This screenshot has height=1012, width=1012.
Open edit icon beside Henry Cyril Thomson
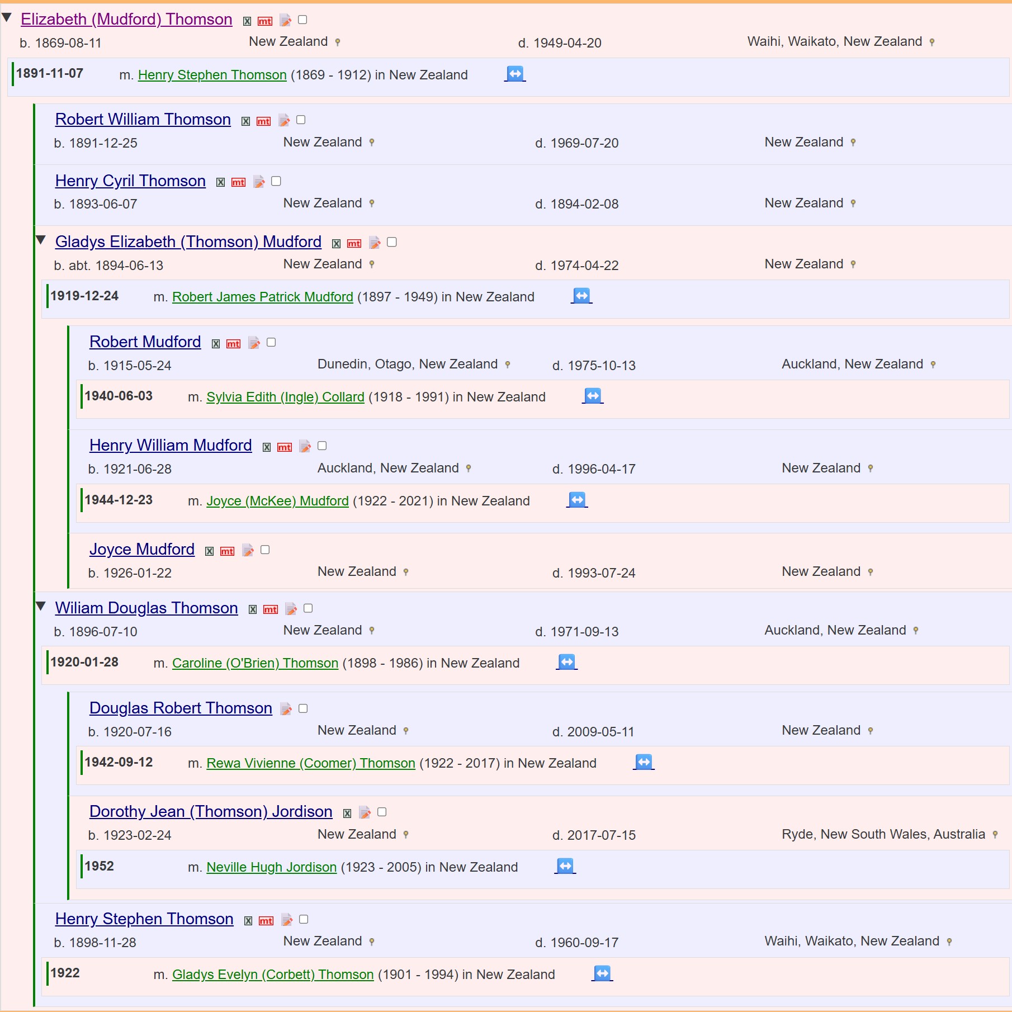point(259,182)
